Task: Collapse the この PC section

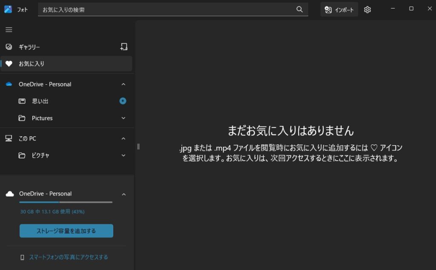Action: 123,138
